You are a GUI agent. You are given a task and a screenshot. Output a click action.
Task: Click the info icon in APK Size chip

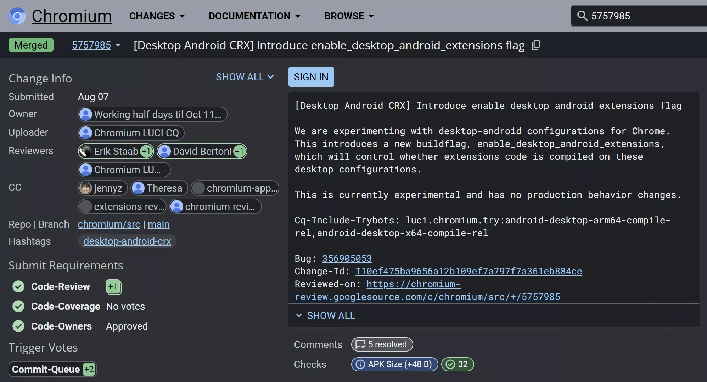360,364
